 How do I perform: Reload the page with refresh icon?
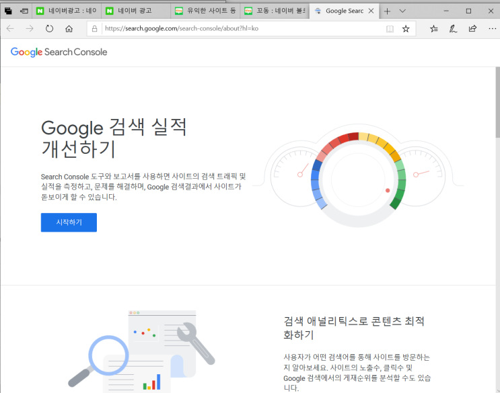point(49,29)
